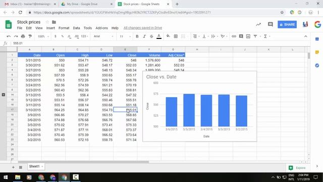The width and height of the screenshot is (323, 182).
Task: Click the insert chart icon
Action: [248, 36]
